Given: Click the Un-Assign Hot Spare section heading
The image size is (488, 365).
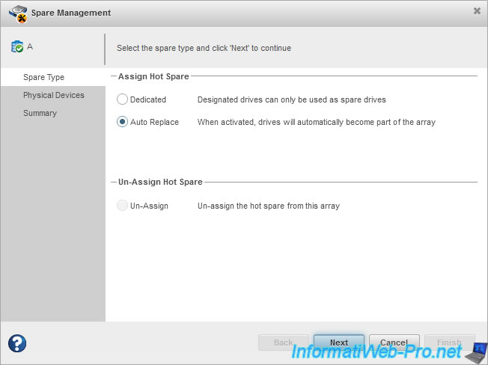Looking at the screenshot, I should click(x=160, y=182).
